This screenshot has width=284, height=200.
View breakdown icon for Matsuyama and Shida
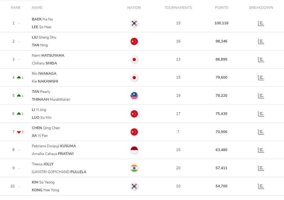pyautogui.click(x=261, y=60)
